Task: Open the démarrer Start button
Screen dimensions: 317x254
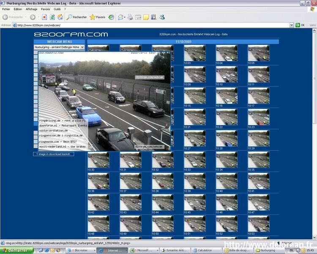Action: pyautogui.click(x=16, y=250)
